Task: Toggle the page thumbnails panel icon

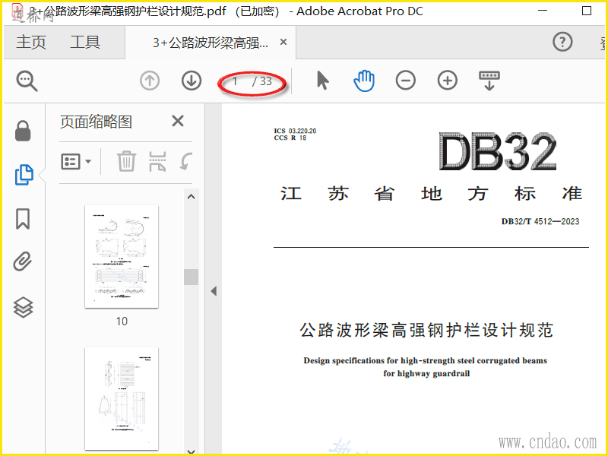Action: pyautogui.click(x=24, y=175)
